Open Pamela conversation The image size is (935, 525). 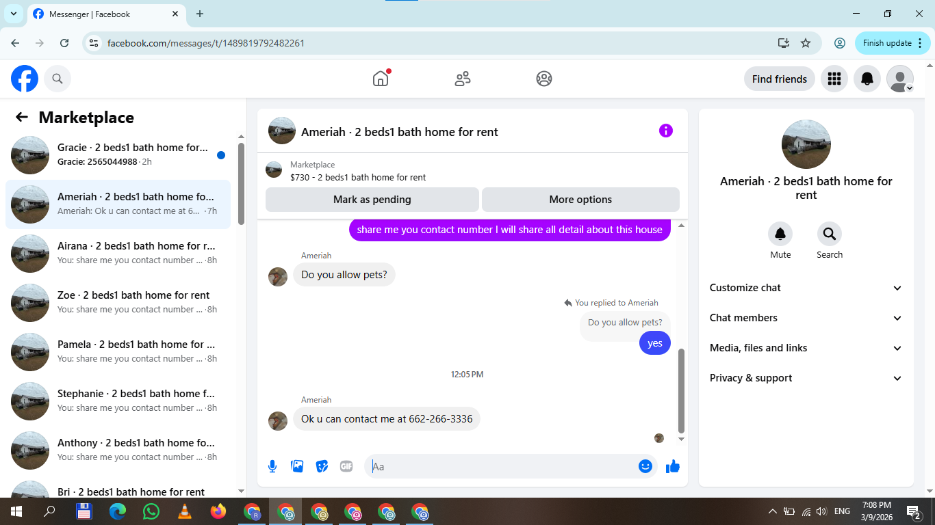click(118, 352)
